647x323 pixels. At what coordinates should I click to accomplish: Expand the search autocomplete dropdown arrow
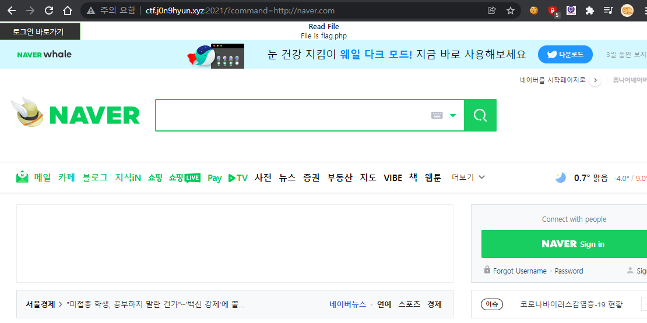[x=453, y=115]
